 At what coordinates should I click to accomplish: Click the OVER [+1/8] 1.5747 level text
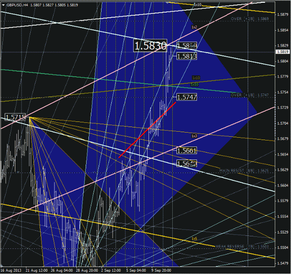coord(250,95)
